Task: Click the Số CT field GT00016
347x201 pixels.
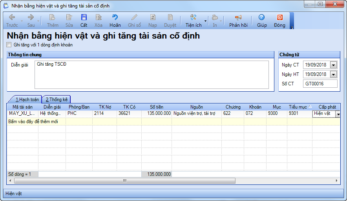Action: point(320,84)
